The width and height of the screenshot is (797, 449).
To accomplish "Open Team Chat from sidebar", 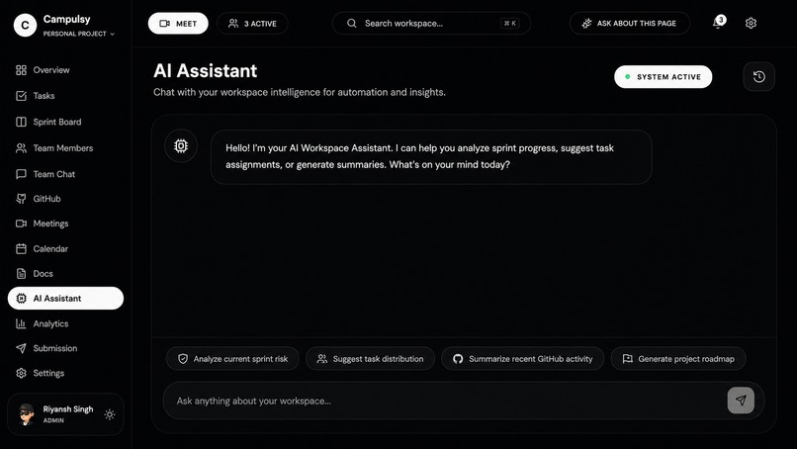I will click(65, 174).
